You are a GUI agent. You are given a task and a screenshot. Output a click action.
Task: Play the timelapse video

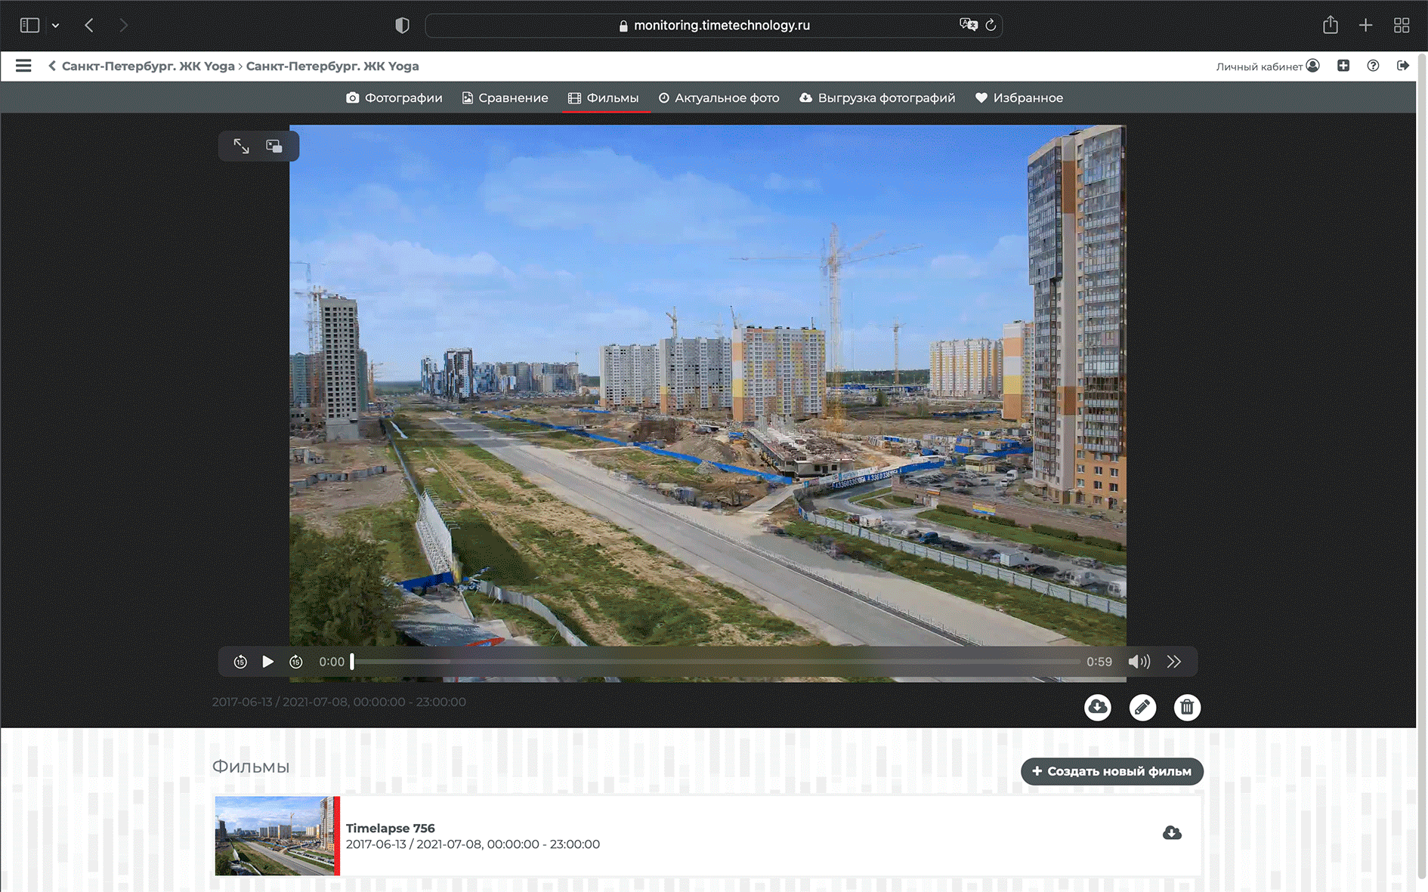(x=268, y=662)
